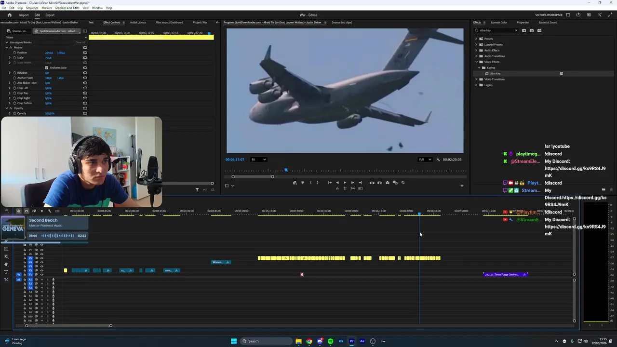The image size is (617, 347).
Task: Toggle the Motion fx effect switch
Action: 11,48
